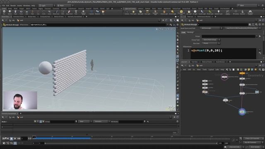Add an Ambient Light from shelf
265x149 pixels.
(x=218, y=12)
